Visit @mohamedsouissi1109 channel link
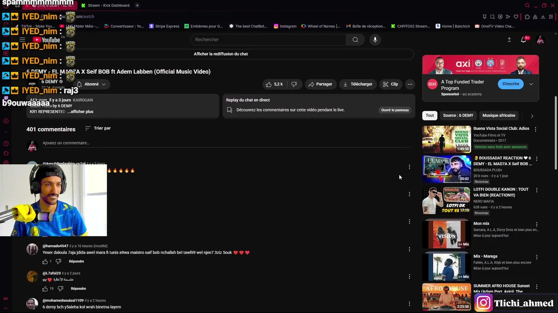 pos(63,300)
